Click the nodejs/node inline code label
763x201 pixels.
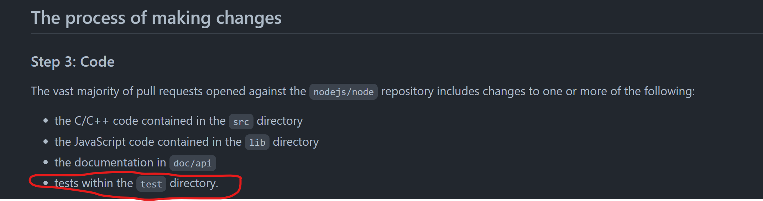coord(343,92)
